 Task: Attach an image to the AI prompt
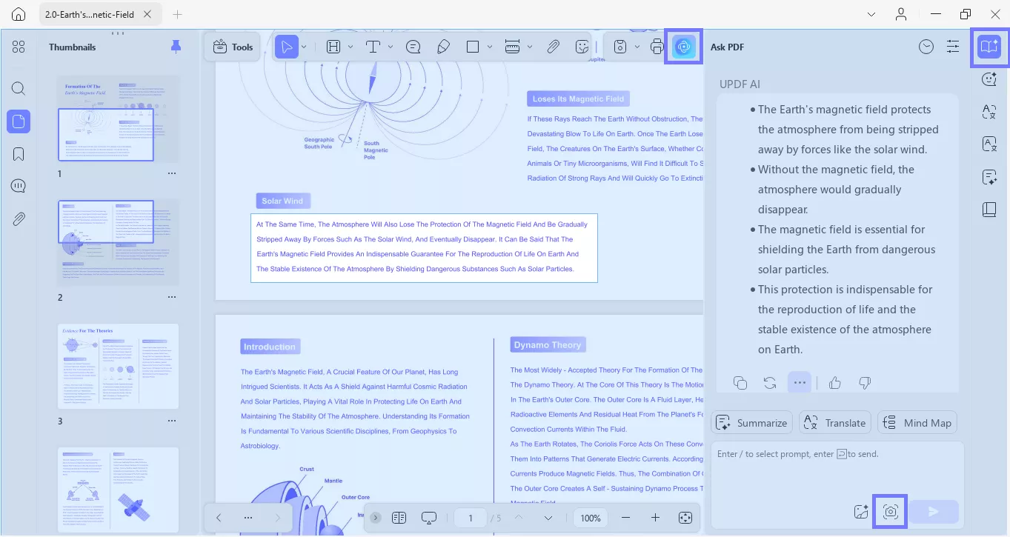point(860,512)
